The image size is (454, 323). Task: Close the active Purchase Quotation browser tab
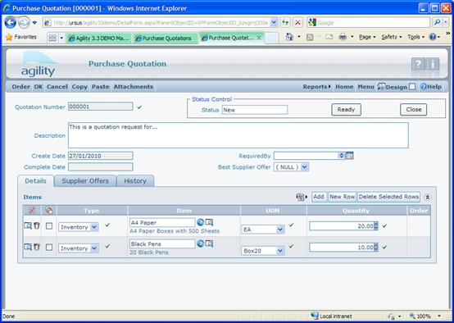pyautogui.click(x=259, y=38)
